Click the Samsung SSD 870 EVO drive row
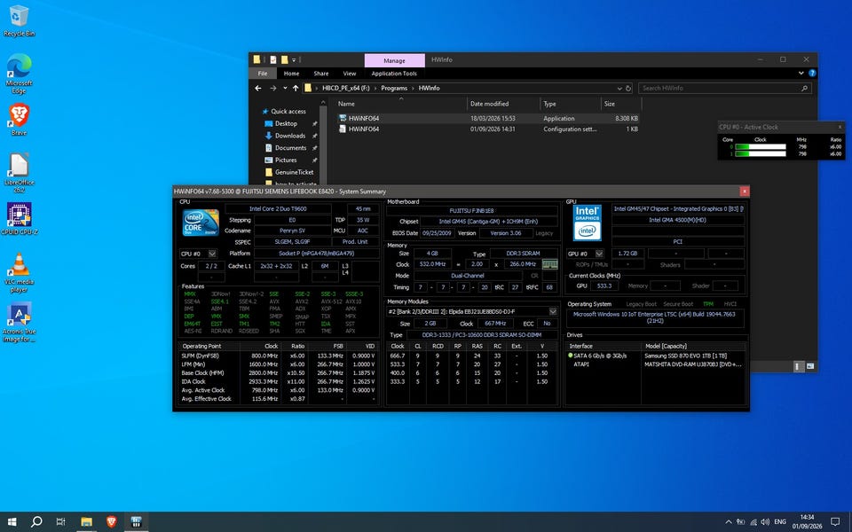Viewport: 852px width, 532px height. (655, 356)
